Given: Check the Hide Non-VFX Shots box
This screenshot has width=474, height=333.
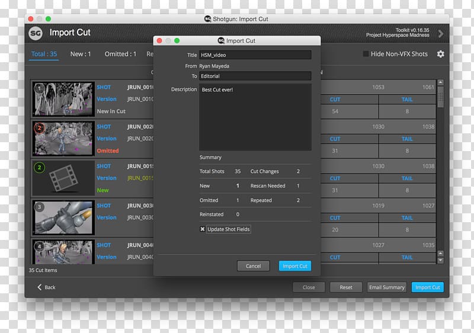Looking at the screenshot, I should (x=366, y=54).
